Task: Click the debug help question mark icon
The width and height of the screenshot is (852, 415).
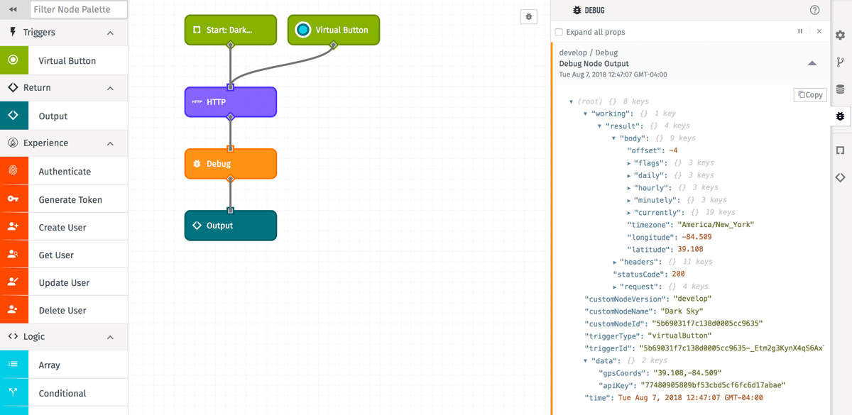Action: 814,10
